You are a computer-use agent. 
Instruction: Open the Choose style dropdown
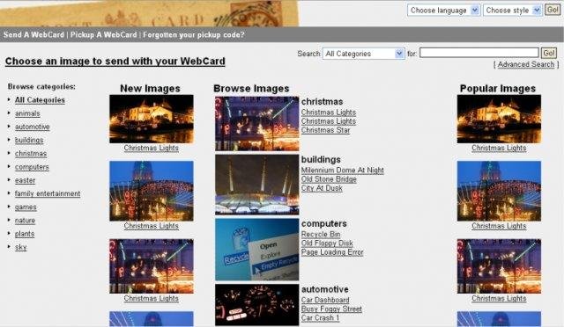tap(512, 10)
